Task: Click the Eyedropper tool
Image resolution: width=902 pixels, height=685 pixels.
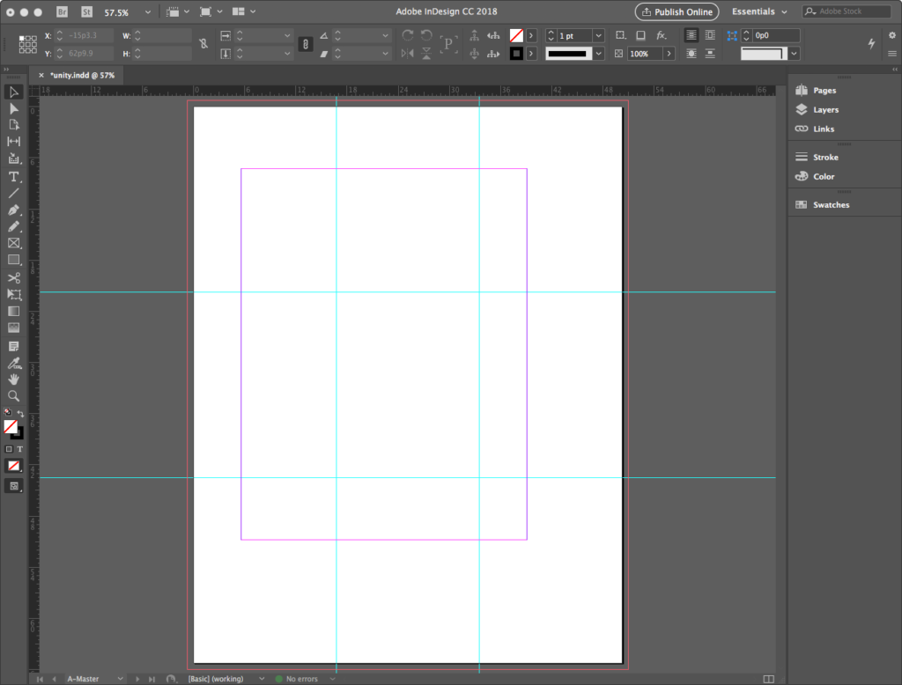Action: click(14, 363)
